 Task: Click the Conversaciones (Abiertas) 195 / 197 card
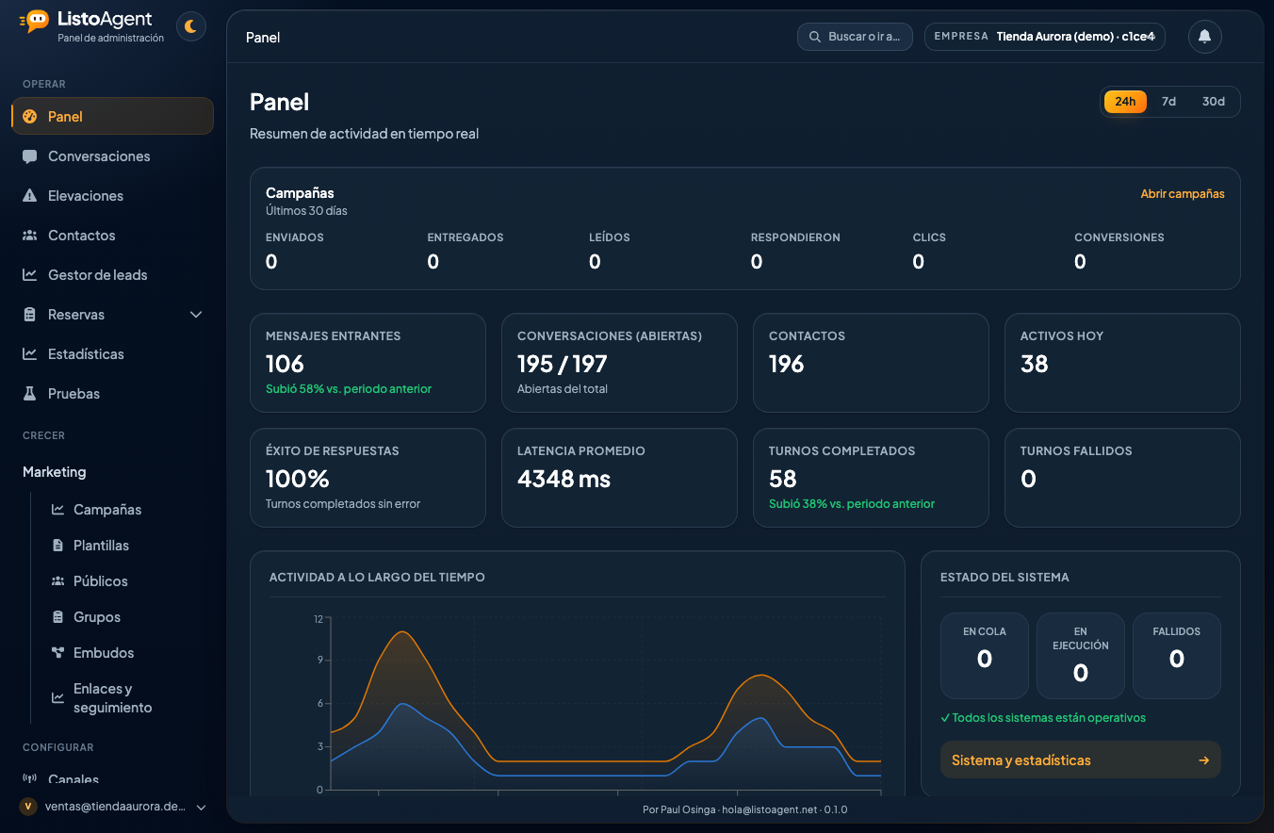coord(619,363)
